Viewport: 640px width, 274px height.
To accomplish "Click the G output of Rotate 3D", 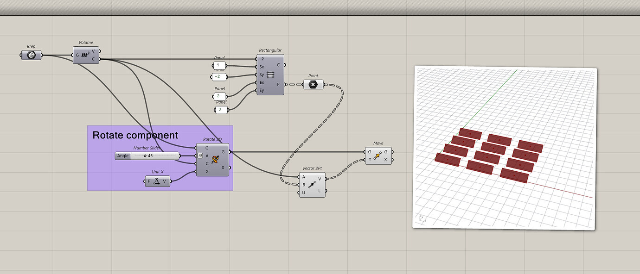I will 223,151.
